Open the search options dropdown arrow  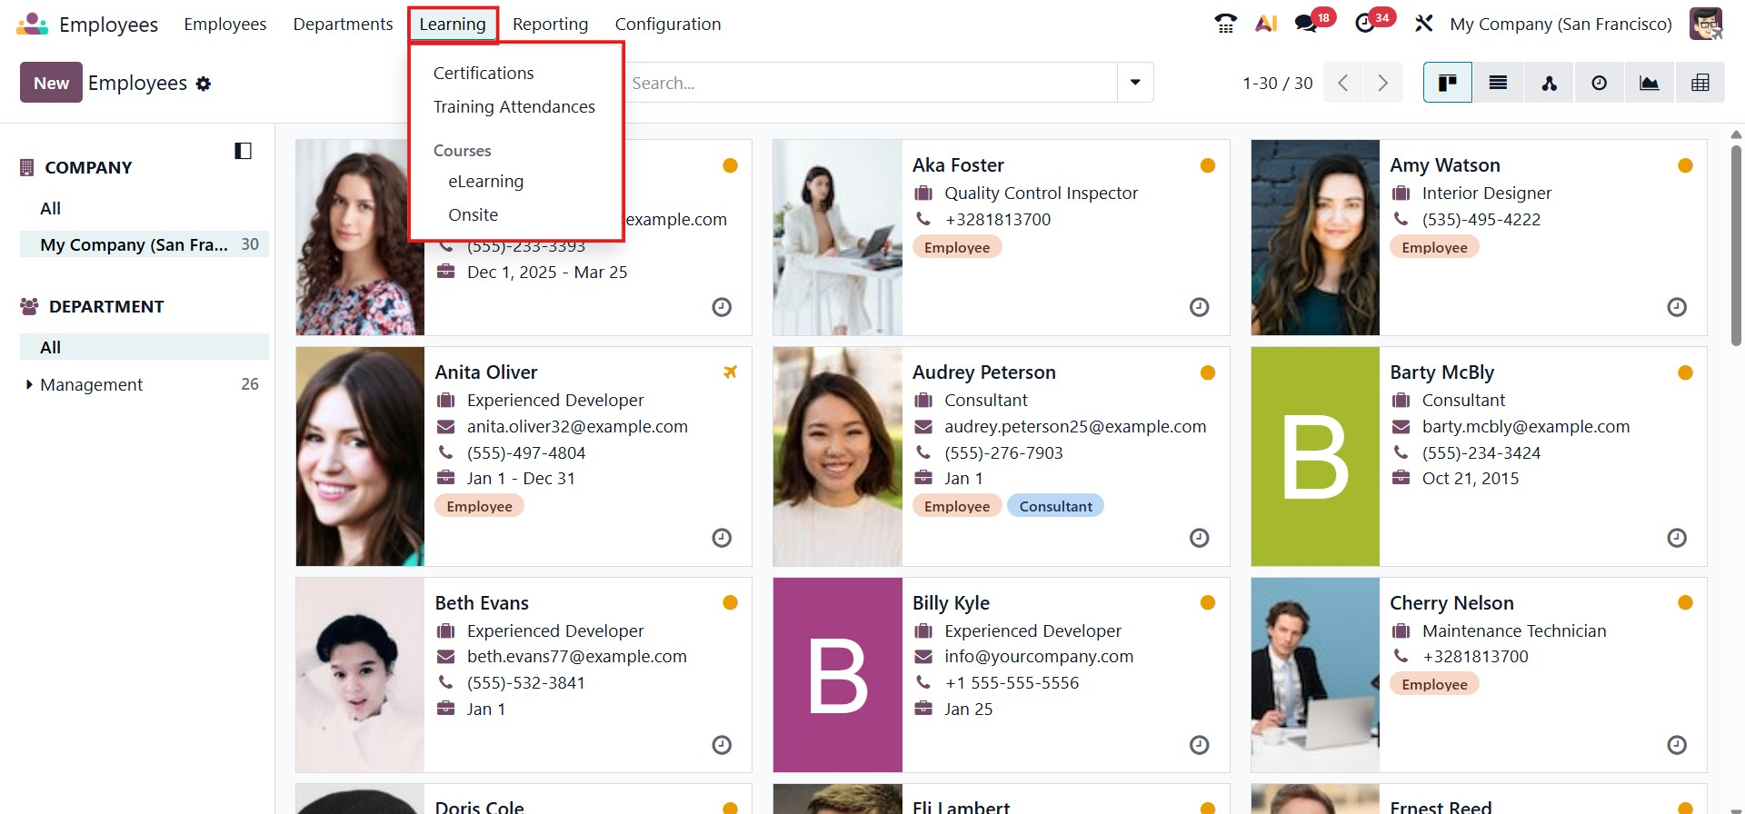pos(1135,83)
